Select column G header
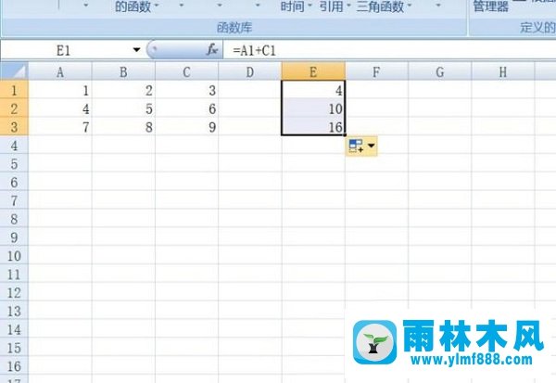 pyautogui.click(x=440, y=72)
